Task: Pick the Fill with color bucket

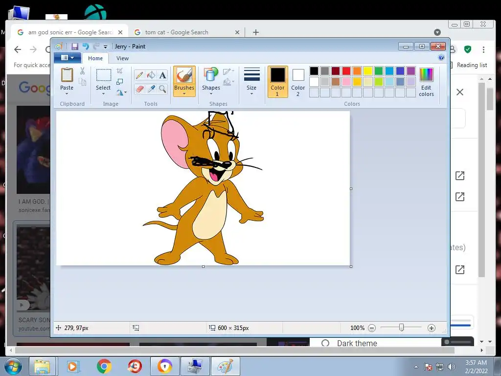Action: coord(151,75)
